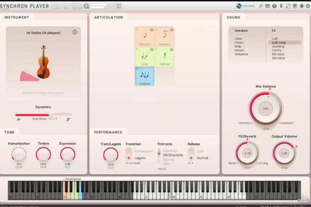Open the SOUND tab
The width and height of the screenshot is (311, 207).
click(233, 17)
